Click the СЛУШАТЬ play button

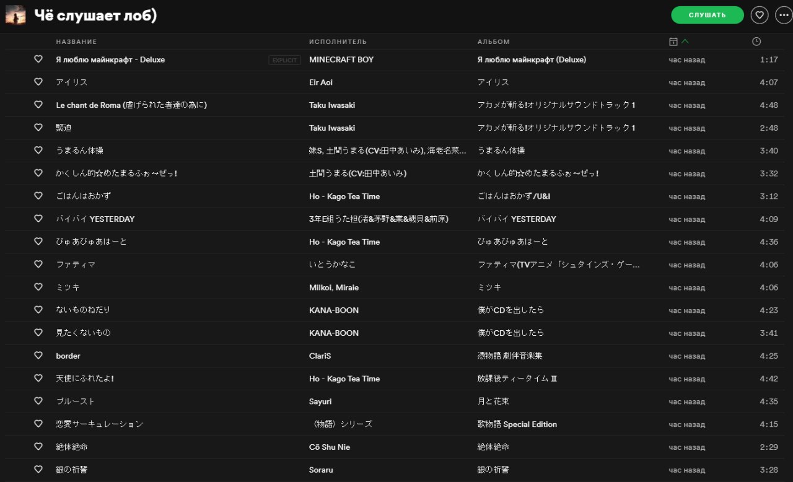708,15
